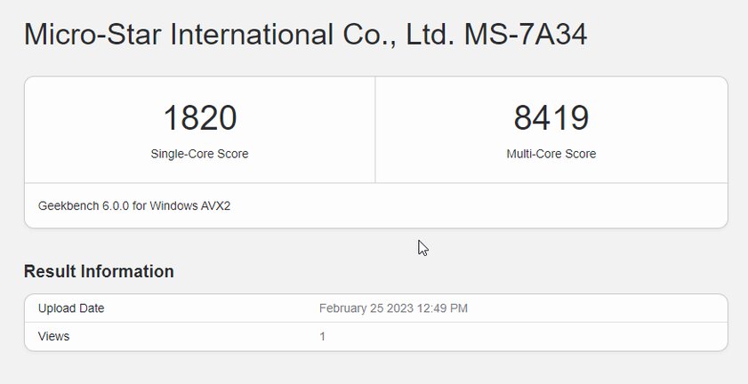Click inside the single-core score panel
Image resolution: width=748 pixels, height=384 pixels.
pyautogui.click(x=200, y=130)
